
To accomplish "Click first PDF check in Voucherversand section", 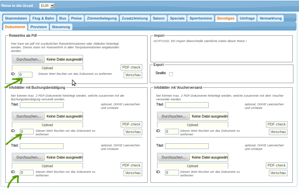I will coord(277,124).
